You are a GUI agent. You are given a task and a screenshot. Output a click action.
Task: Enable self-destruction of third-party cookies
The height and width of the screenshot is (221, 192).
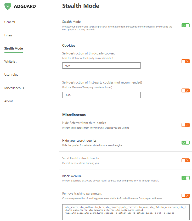185,61
